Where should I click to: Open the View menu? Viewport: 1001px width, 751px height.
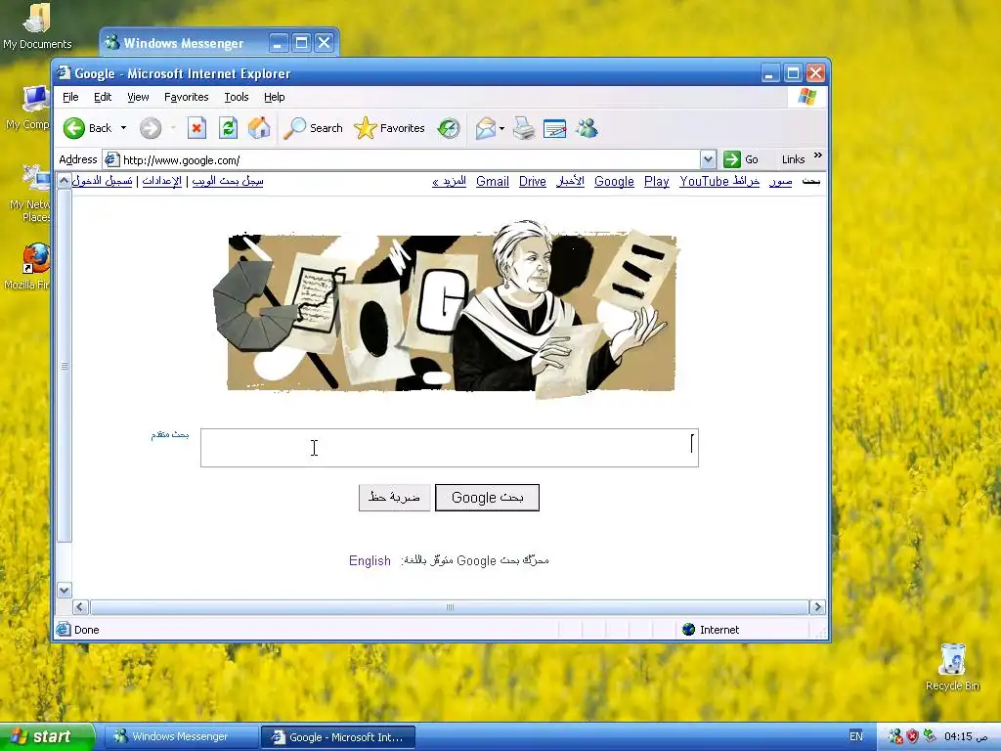(138, 97)
